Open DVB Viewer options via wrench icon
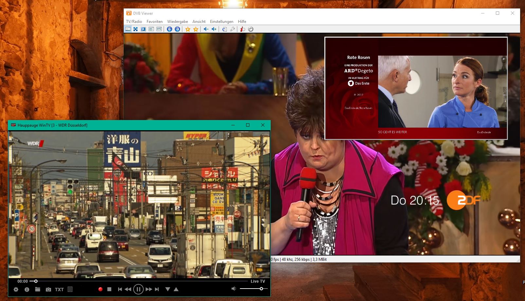The image size is (525, 301). pos(232,29)
